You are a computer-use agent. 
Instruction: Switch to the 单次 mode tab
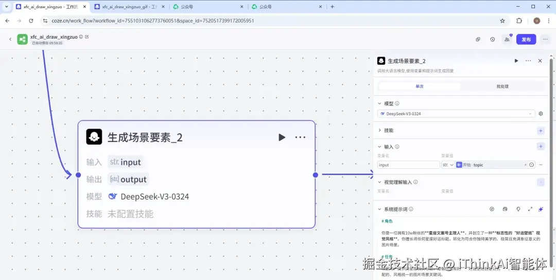coord(420,86)
